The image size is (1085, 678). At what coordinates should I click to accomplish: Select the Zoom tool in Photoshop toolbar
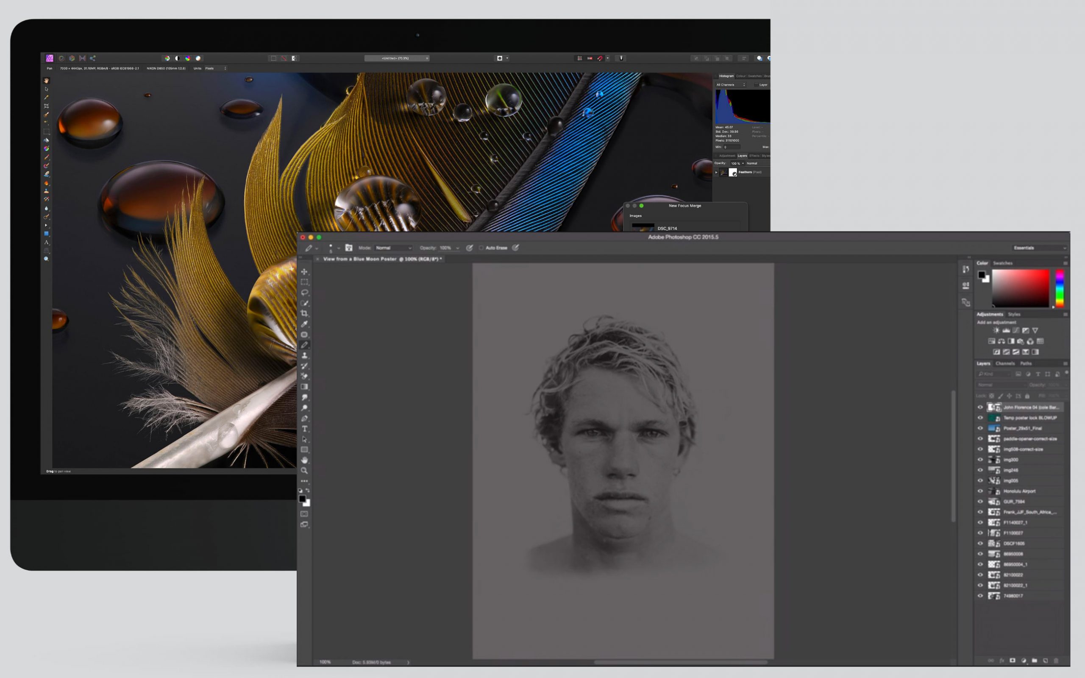point(304,471)
